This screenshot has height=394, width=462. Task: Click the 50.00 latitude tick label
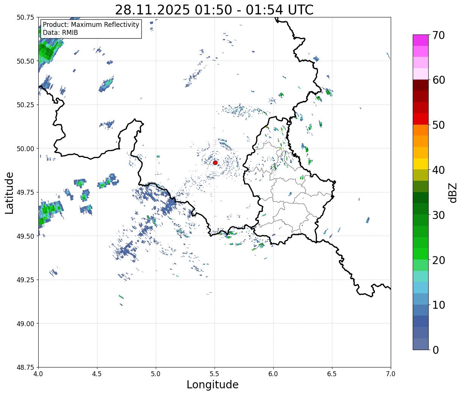(25, 149)
